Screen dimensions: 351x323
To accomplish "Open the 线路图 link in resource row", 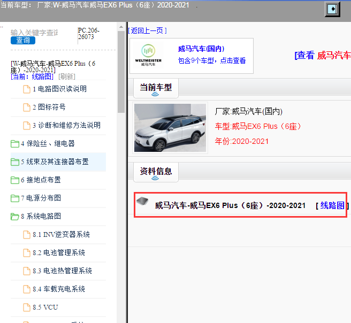I will click(x=332, y=205).
